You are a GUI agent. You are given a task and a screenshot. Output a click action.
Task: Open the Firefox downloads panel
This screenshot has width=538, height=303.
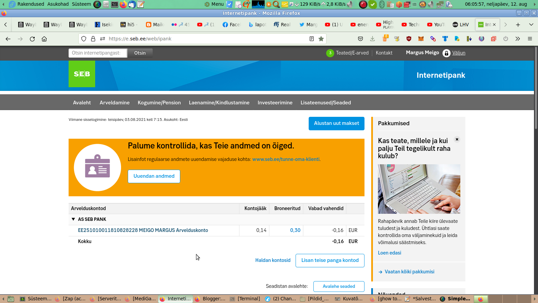point(373,39)
